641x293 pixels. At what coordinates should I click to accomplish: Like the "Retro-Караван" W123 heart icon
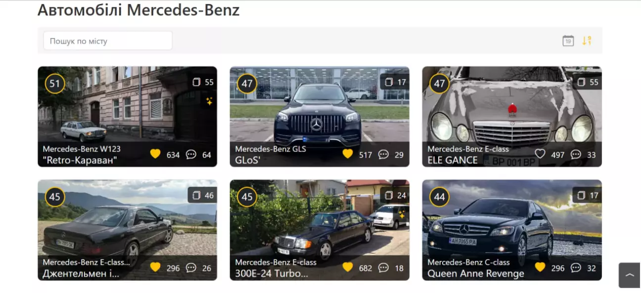(x=155, y=154)
